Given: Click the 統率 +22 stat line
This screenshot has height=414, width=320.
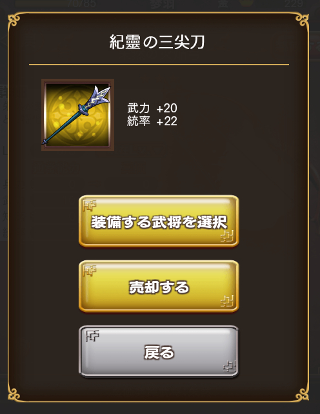Looking at the screenshot, I should pyautogui.click(x=152, y=121).
